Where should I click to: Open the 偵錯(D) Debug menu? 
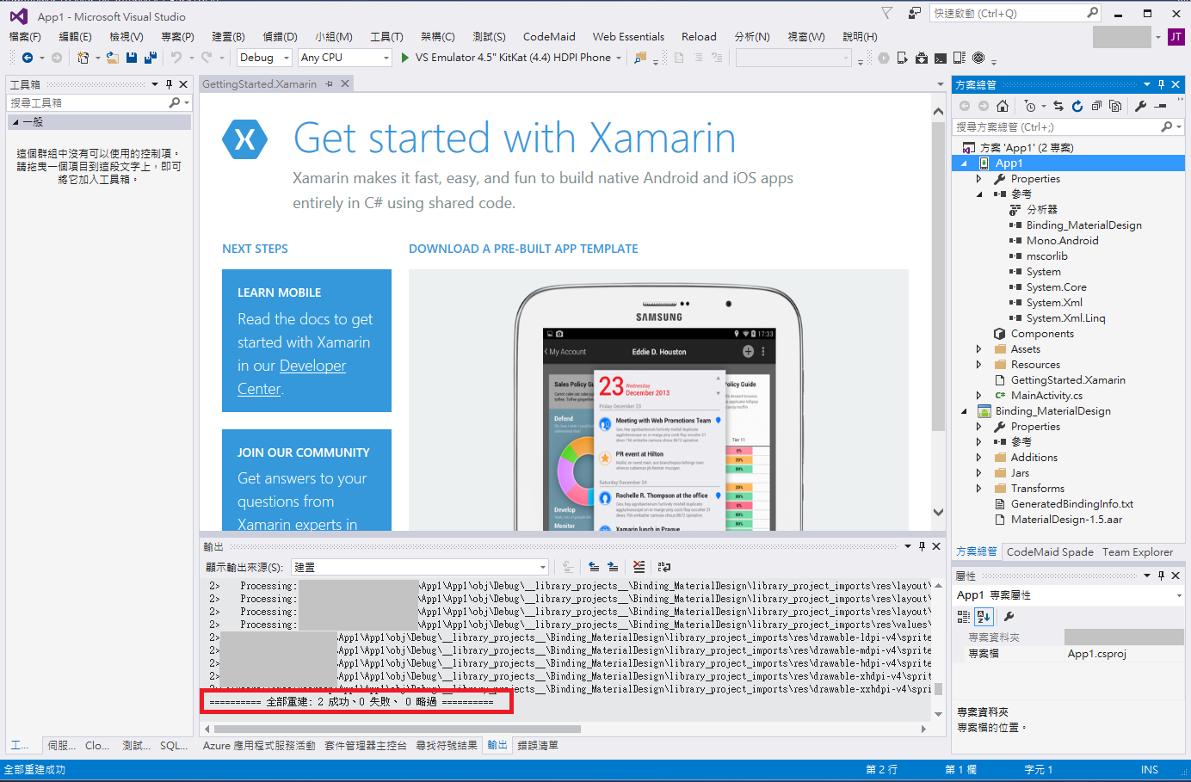point(280,36)
